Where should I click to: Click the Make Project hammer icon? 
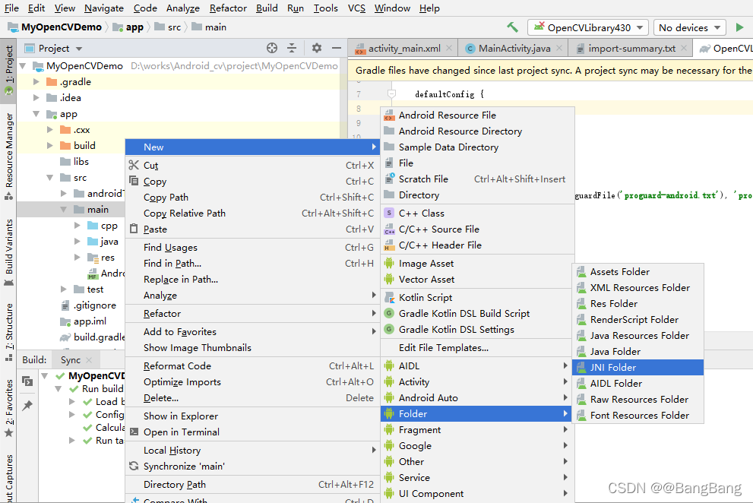512,27
